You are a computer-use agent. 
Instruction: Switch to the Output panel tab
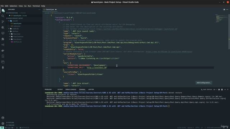coord(60,90)
